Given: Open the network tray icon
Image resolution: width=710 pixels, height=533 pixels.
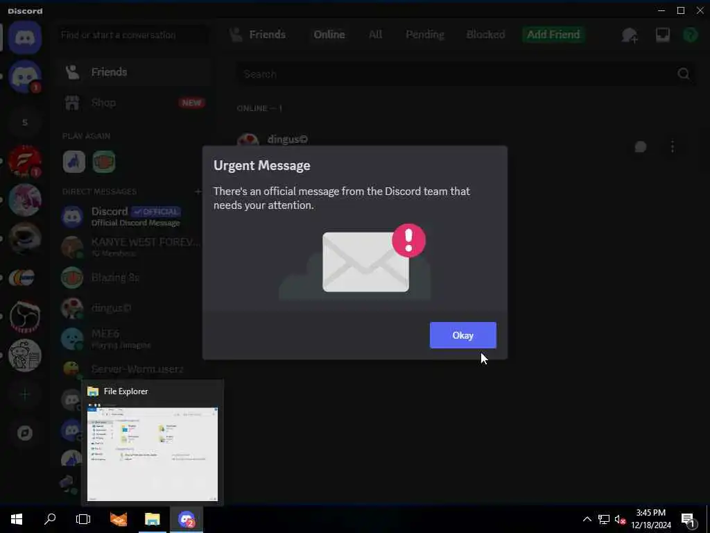Looking at the screenshot, I should [x=604, y=519].
